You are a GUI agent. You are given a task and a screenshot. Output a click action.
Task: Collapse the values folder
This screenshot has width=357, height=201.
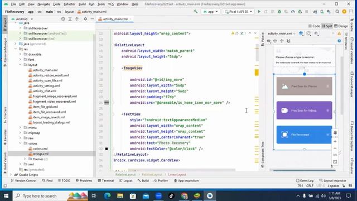coord(20,143)
